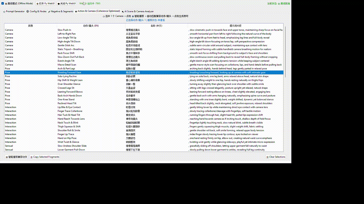
Task: Click the 关闭 Py WebUI button
Action: pos(67,4)
